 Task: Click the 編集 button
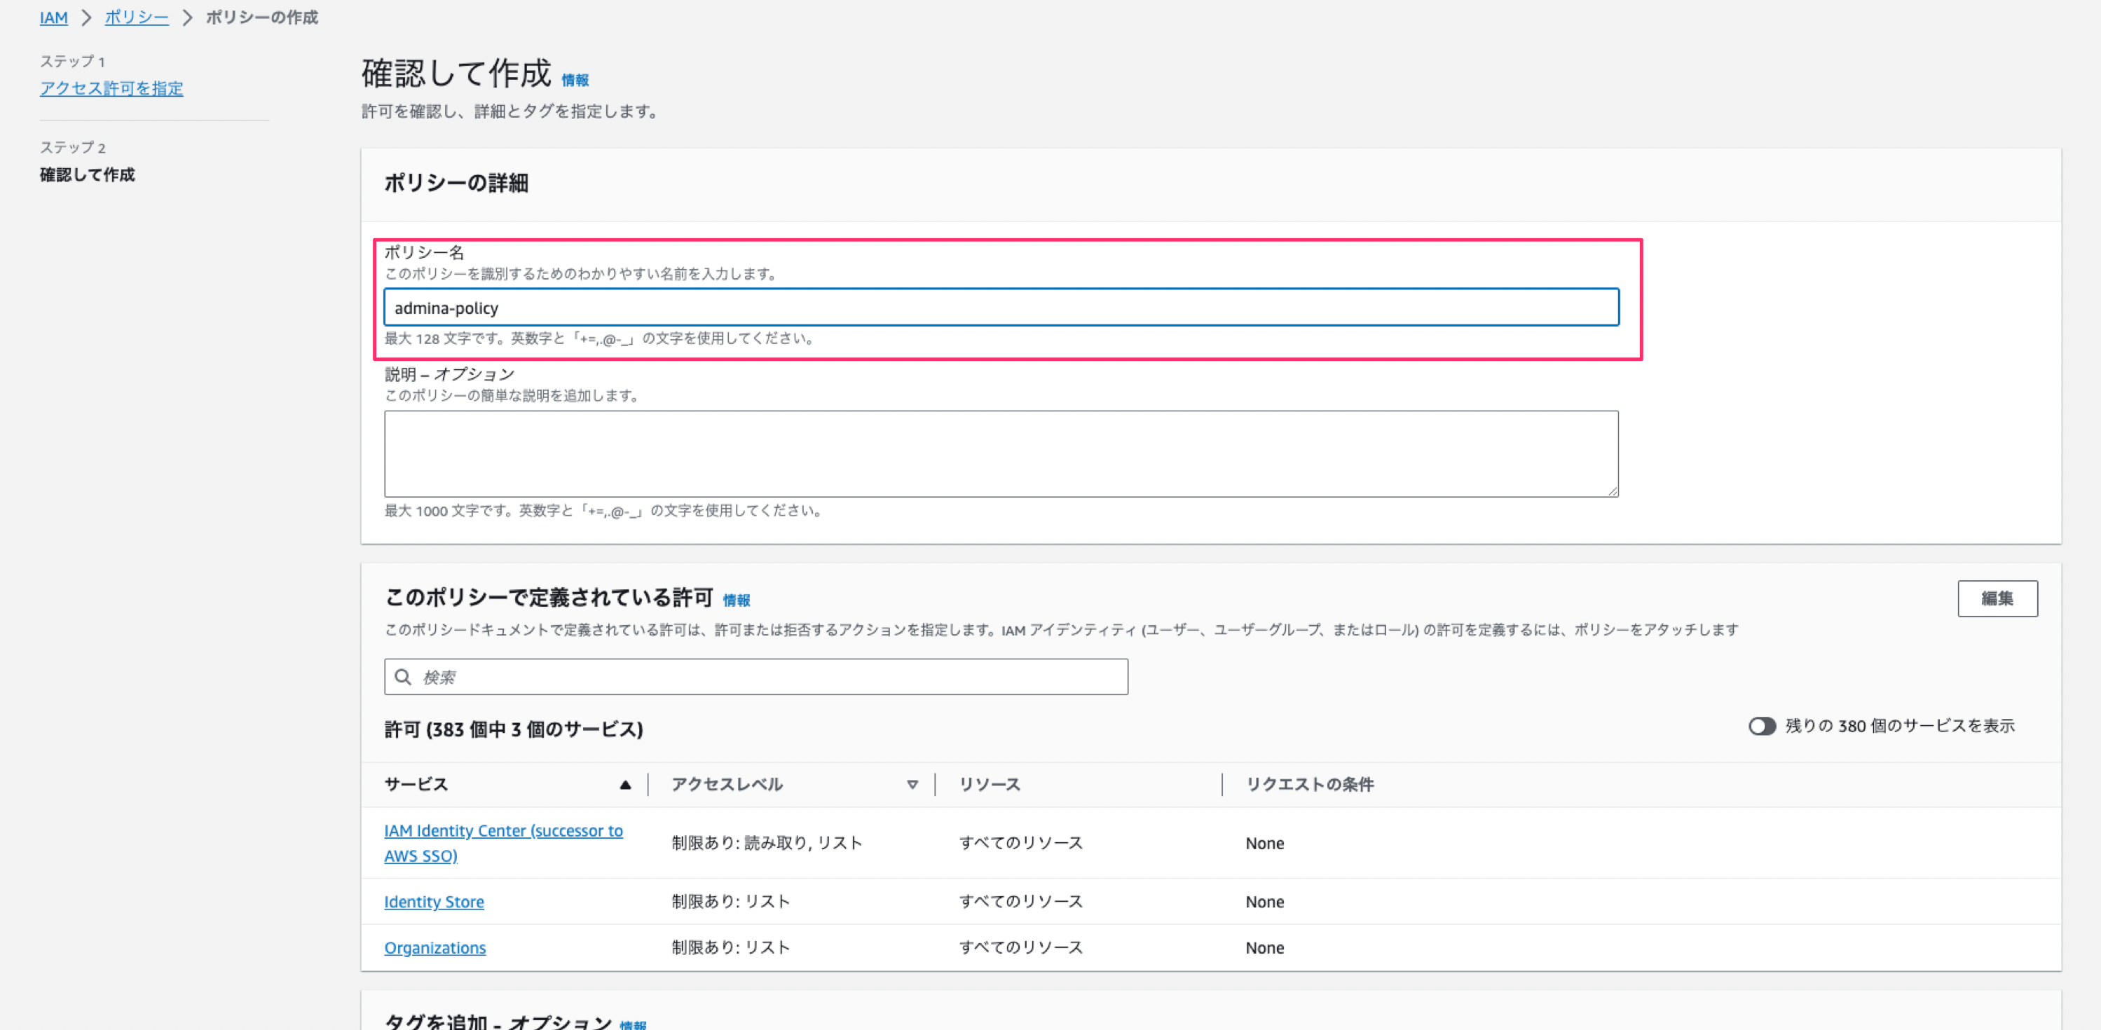tap(1997, 598)
